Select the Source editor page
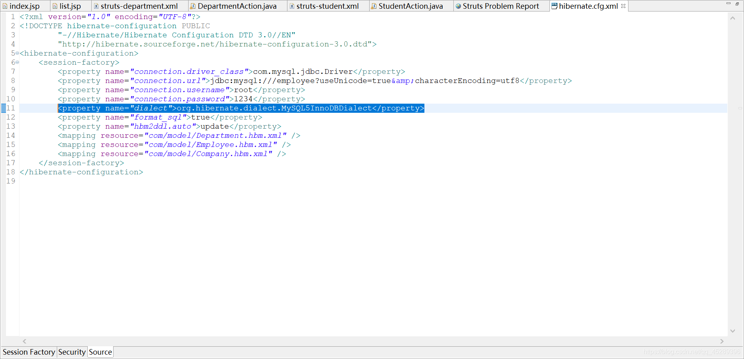The height and width of the screenshot is (359, 744). (100, 352)
